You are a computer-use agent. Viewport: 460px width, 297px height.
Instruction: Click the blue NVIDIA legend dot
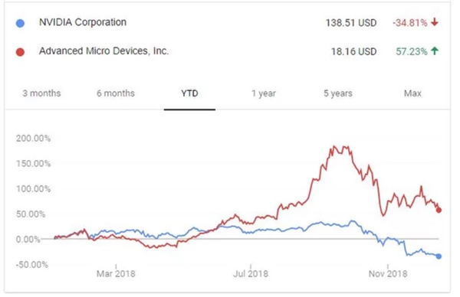tap(20, 23)
